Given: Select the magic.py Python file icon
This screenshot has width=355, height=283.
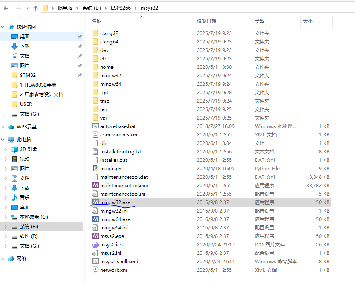Looking at the screenshot, I should point(95,168).
